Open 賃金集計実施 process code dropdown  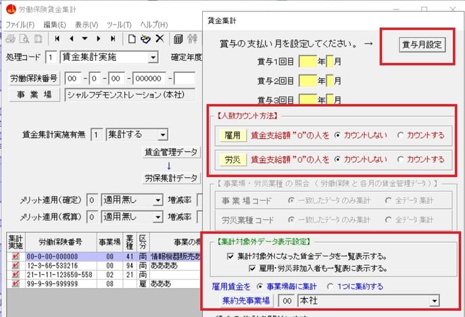pyautogui.click(x=153, y=57)
